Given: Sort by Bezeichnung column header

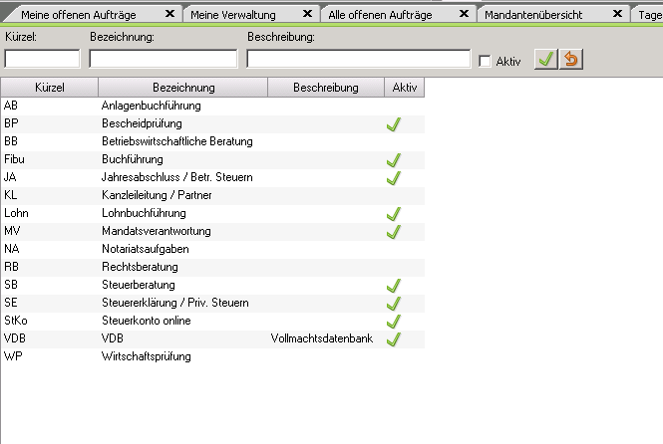Looking at the screenshot, I should click(182, 88).
